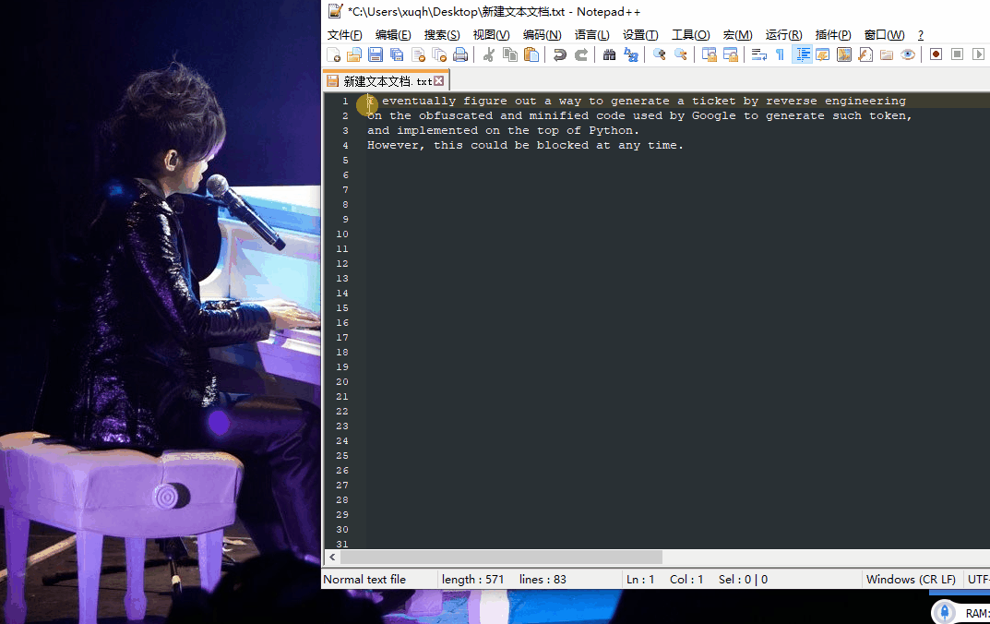
Task: Click the Stop recording macro icon
Action: click(957, 55)
